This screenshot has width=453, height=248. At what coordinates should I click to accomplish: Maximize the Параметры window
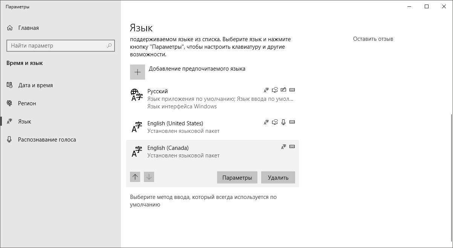pyautogui.click(x=427, y=6)
